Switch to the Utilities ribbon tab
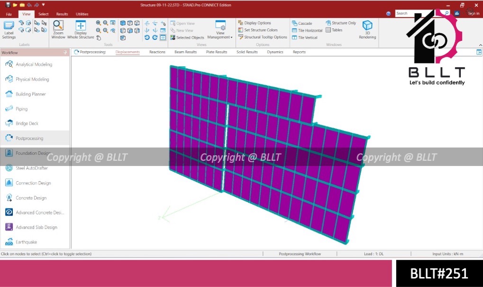 click(82, 14)
